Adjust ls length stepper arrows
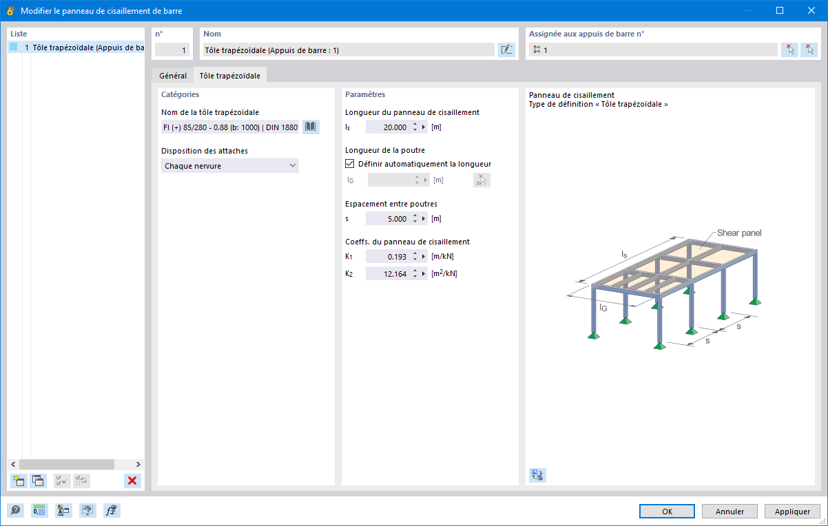 pyautogui.click(x=415, y=127)
